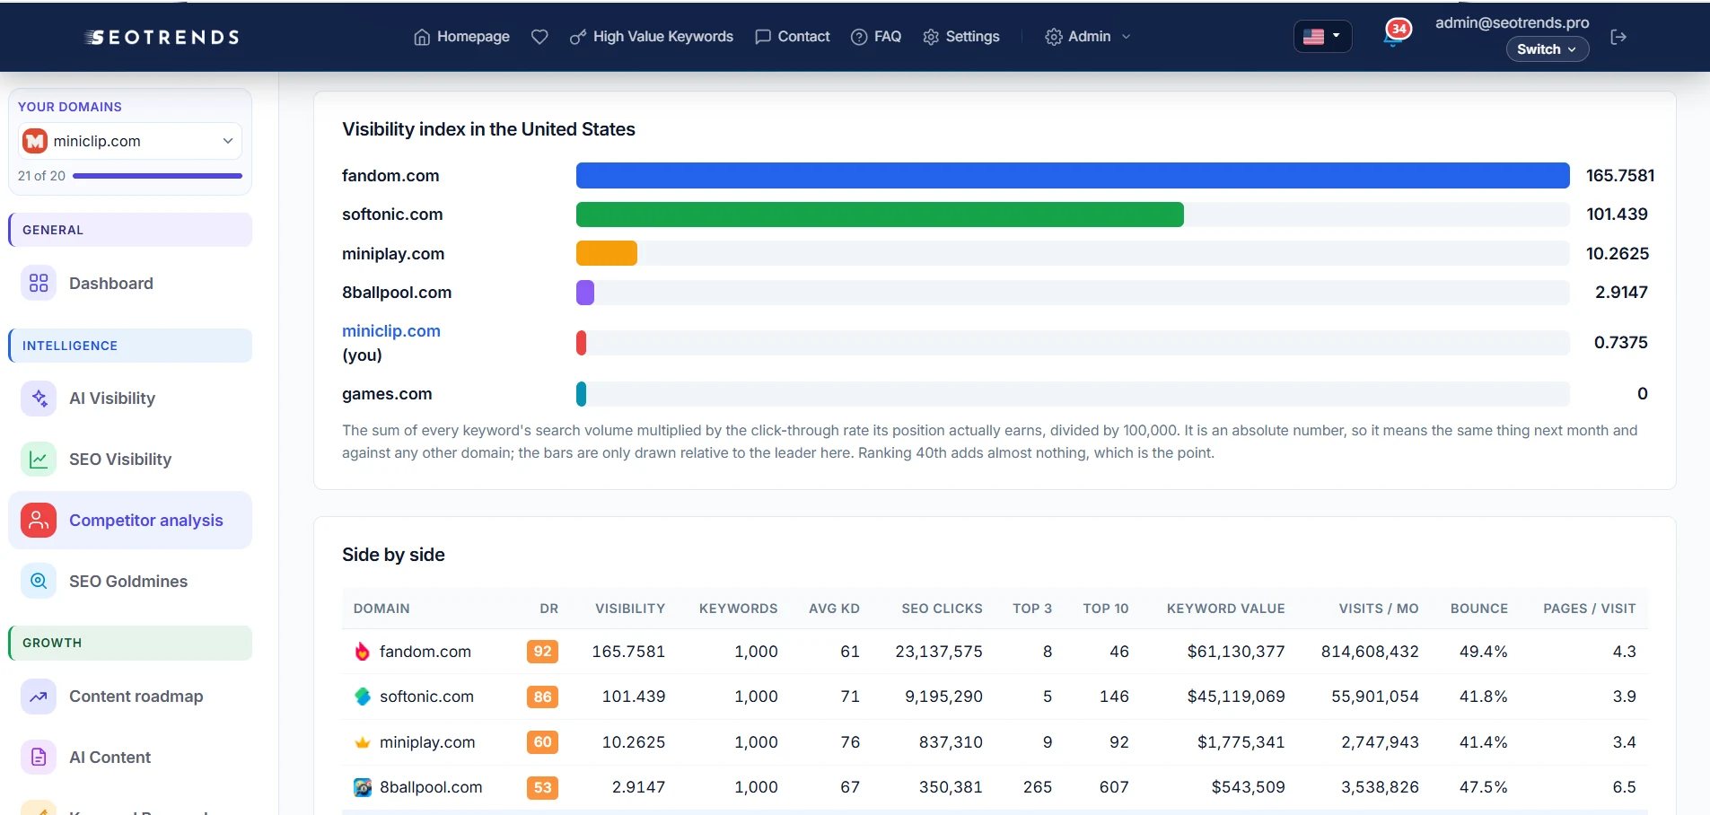Select Competitor analysis in the sidebar
This screenshot has height=815, width=1710.
pos(130,520)
